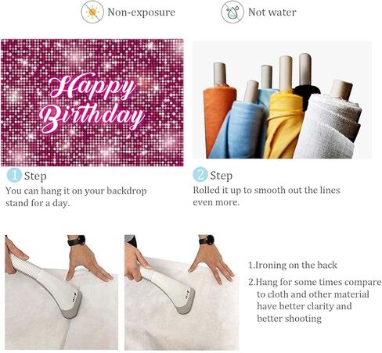382x353 pixels.
Task: Click the Happy Birthday script lettering
Action: coord(92,102)
